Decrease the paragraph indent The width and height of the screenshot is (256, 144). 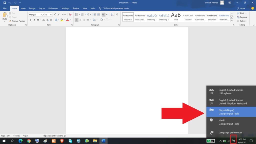[x=95, y=15]
